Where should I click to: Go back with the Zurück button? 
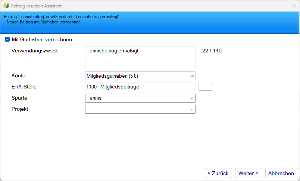coord(218,173)
